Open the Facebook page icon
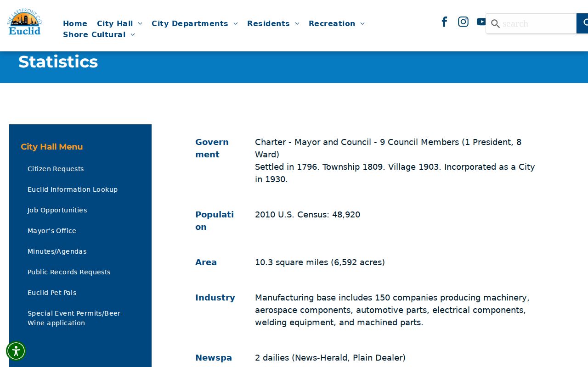The height and width of the screenshot is (367, 588). [x=444, y=22]
